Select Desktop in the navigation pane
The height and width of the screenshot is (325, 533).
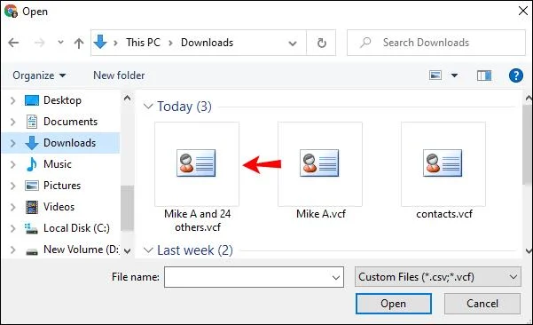(62, 100)
